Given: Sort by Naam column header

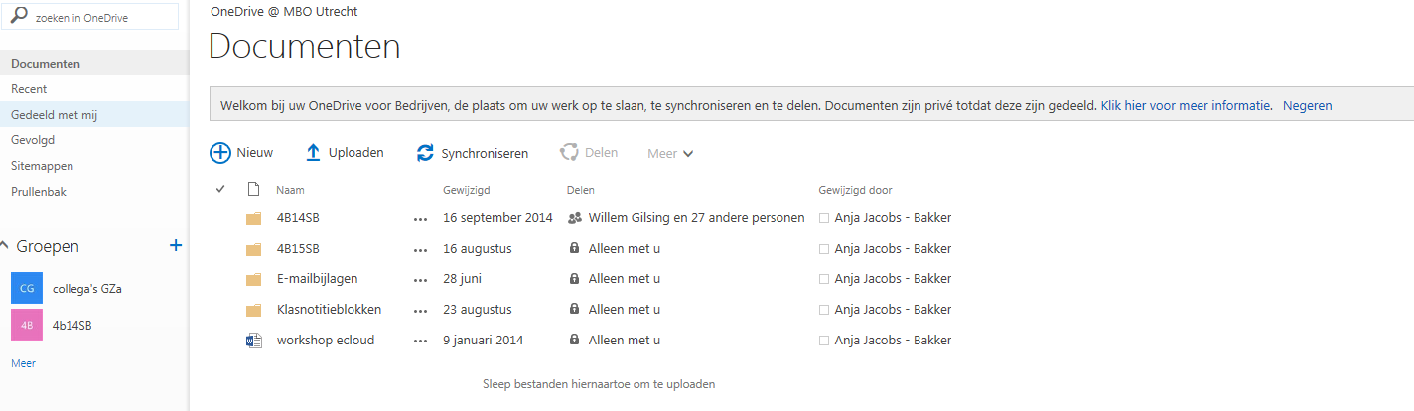Looking at the screenshot, I should pos(290,190).
